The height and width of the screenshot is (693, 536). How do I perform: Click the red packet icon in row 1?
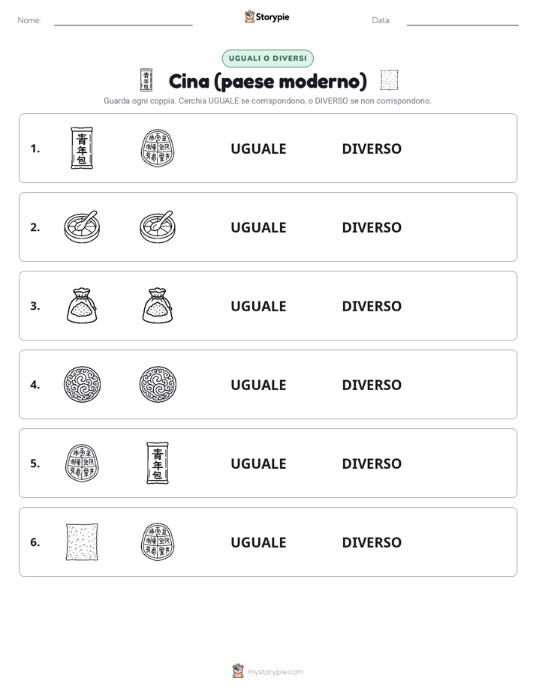[x=82, y=148]
